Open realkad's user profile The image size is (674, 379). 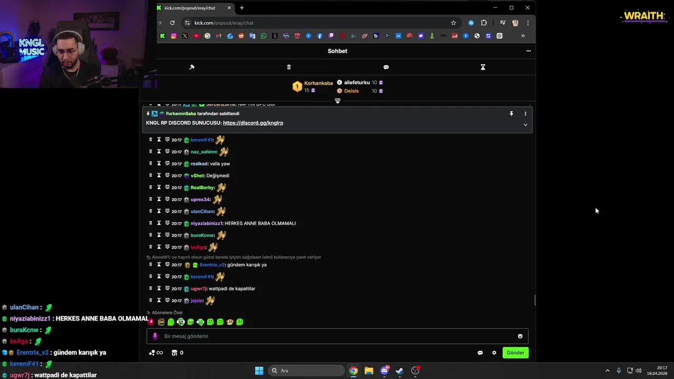[x=199, y=164]
